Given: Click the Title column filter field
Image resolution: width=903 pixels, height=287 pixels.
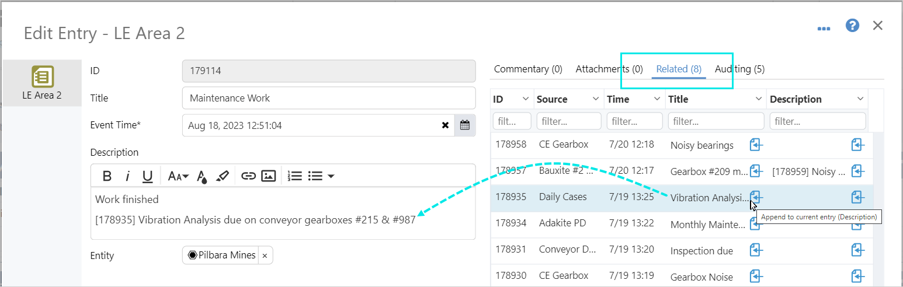Looking at the screenshot, I should pyautogui.click(x=716, y=121).
